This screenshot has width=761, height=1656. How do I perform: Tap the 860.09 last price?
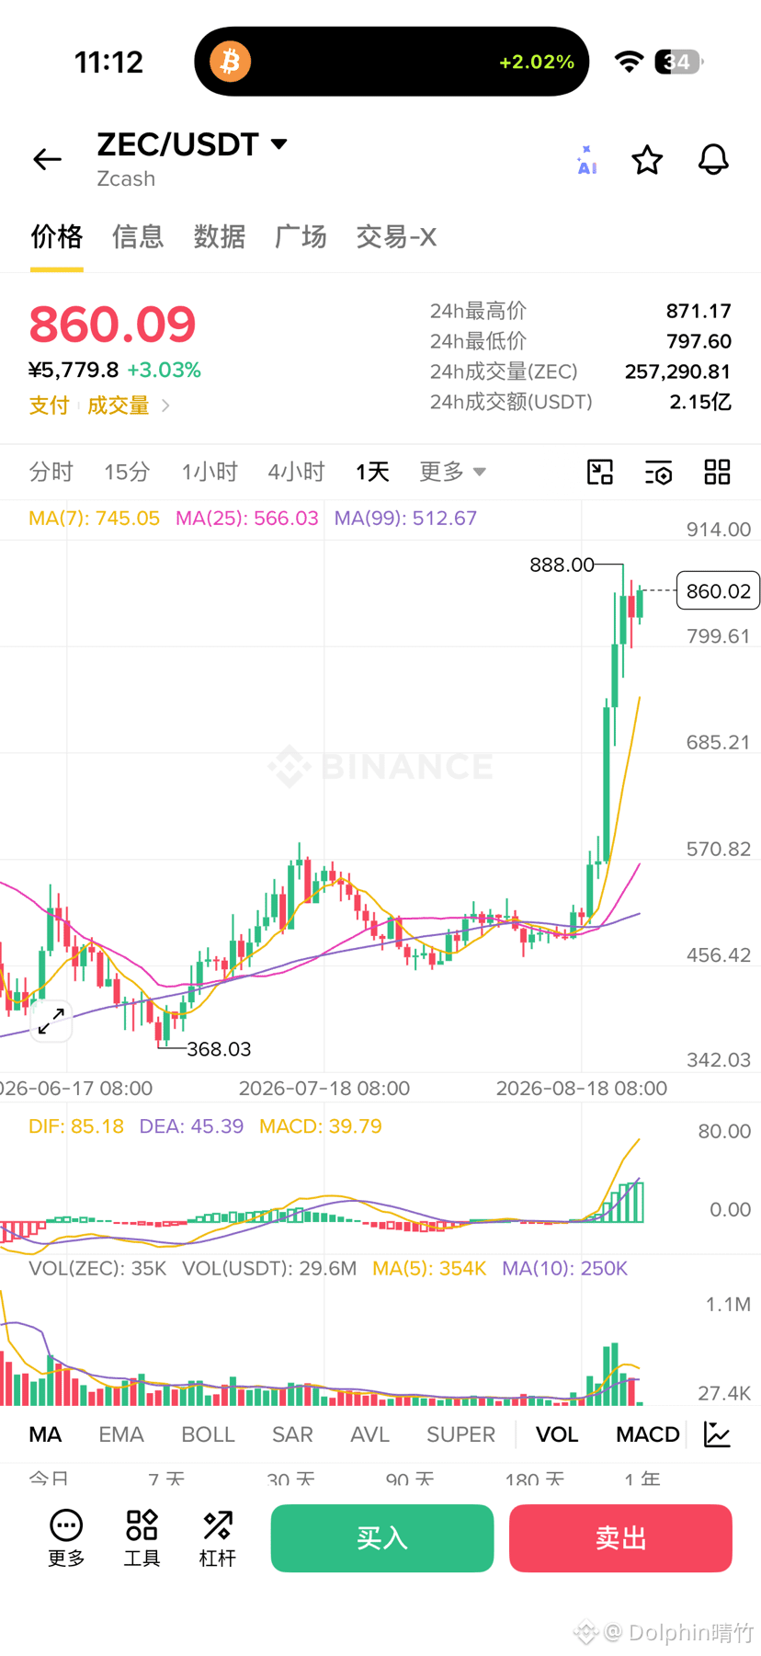[112, 324]
